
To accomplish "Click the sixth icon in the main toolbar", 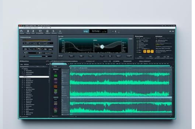I will 54,31.
